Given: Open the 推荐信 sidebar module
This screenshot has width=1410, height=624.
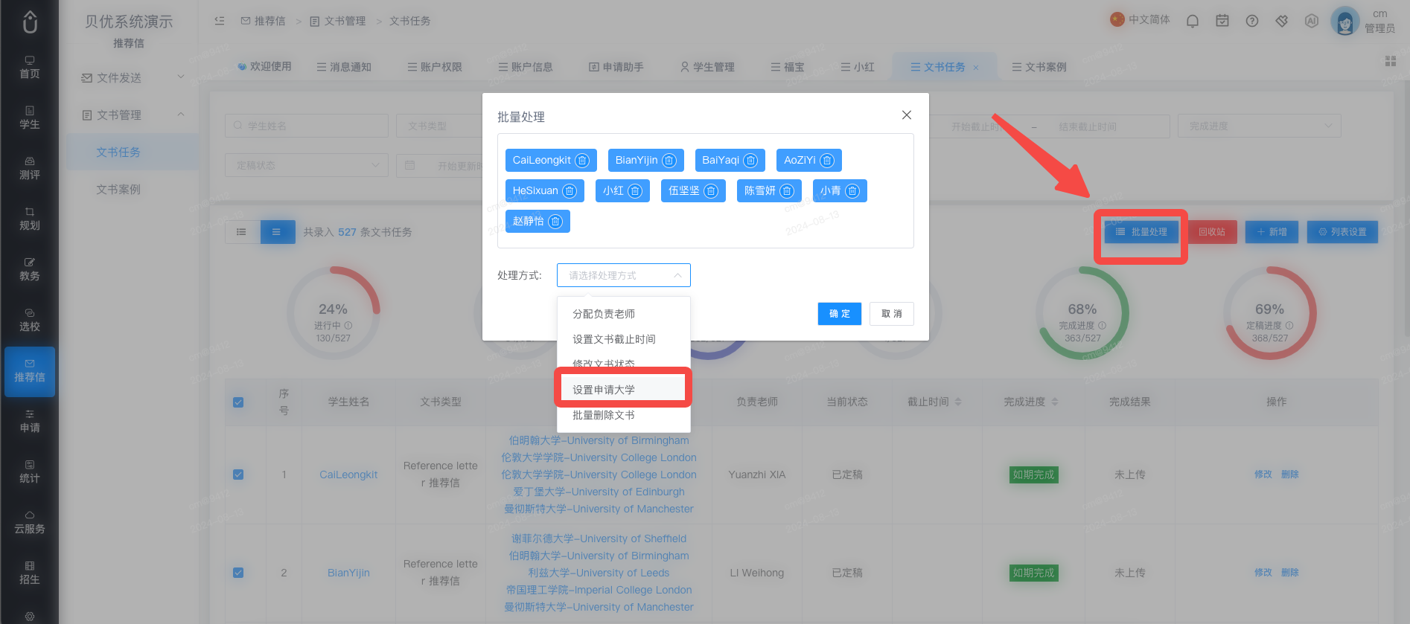Looking at the screenshot, I should point(30,371).
